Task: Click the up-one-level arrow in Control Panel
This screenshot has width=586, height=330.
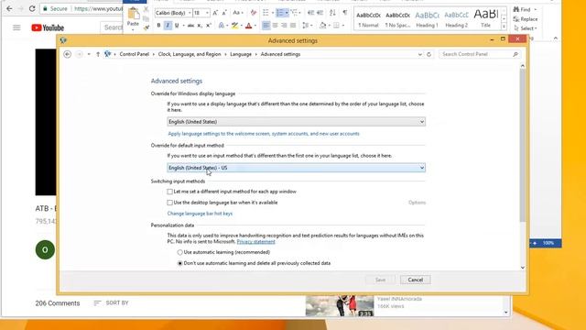Action: [x=98, y=54]
